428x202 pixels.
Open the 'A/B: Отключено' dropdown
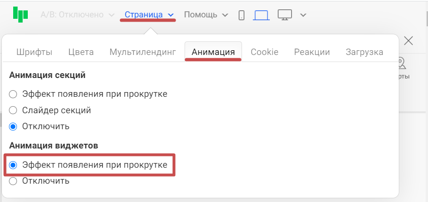(x=77, y=15)
